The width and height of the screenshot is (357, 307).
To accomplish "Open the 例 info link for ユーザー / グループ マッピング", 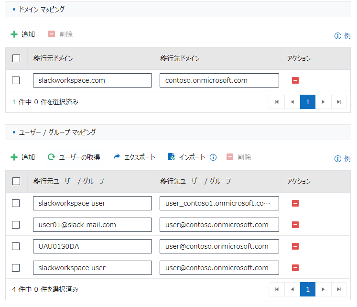I will 342,158.
